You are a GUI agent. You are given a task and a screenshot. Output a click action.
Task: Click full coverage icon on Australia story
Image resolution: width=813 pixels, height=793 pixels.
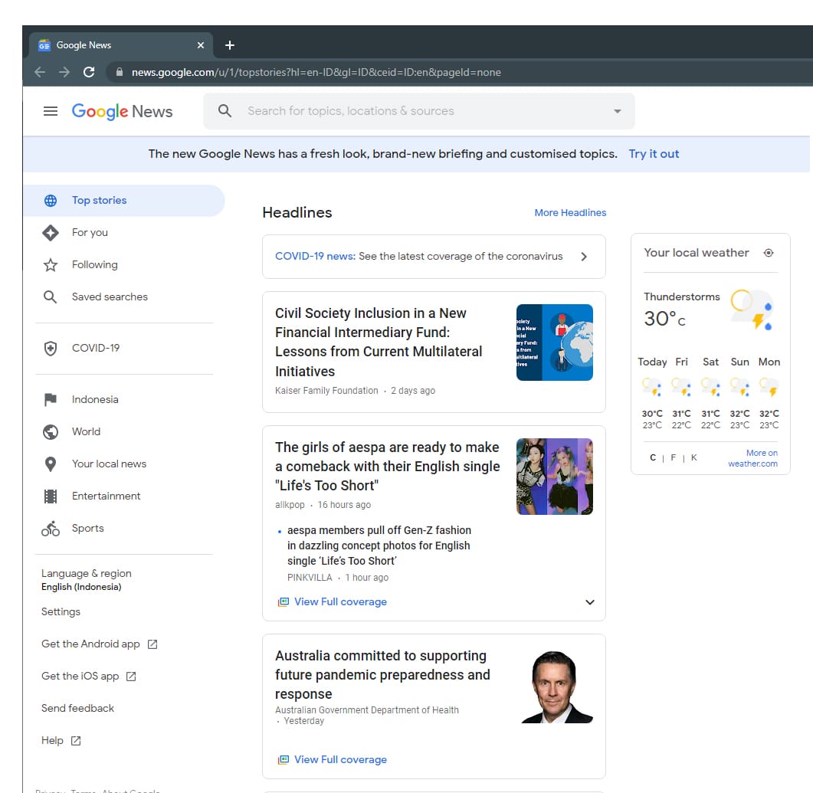click(283, 760)
